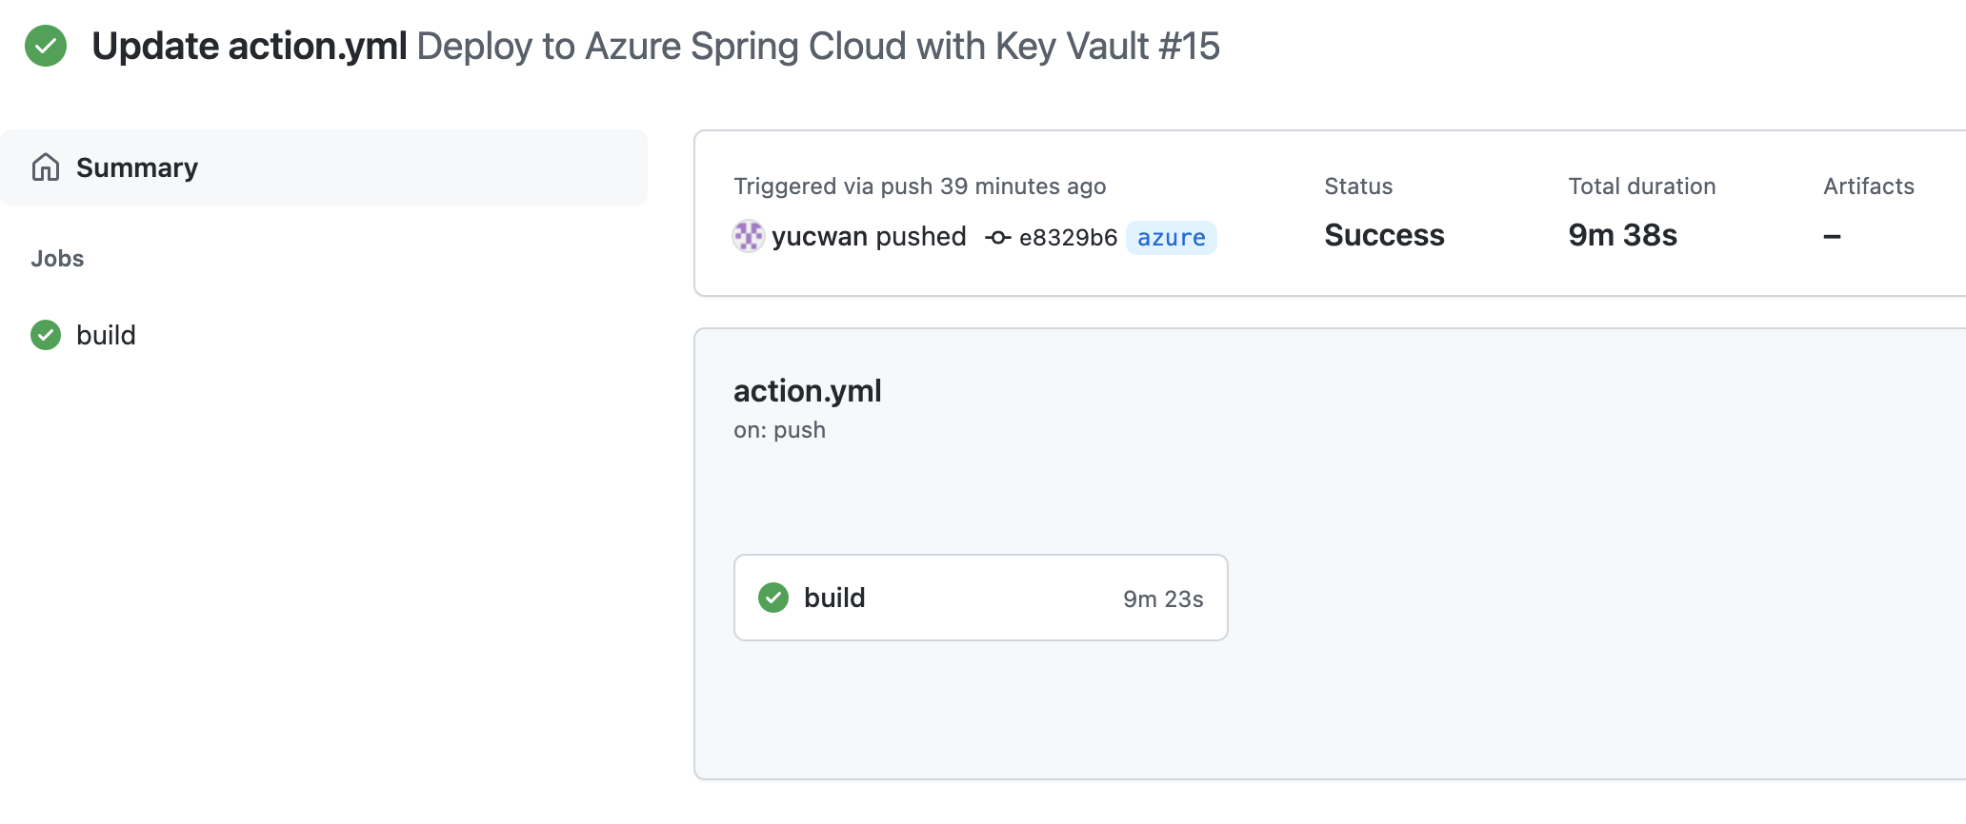Click the 9m 38s total duration
Viewport: 1966px width, 824px height.
click(1622, 235)
